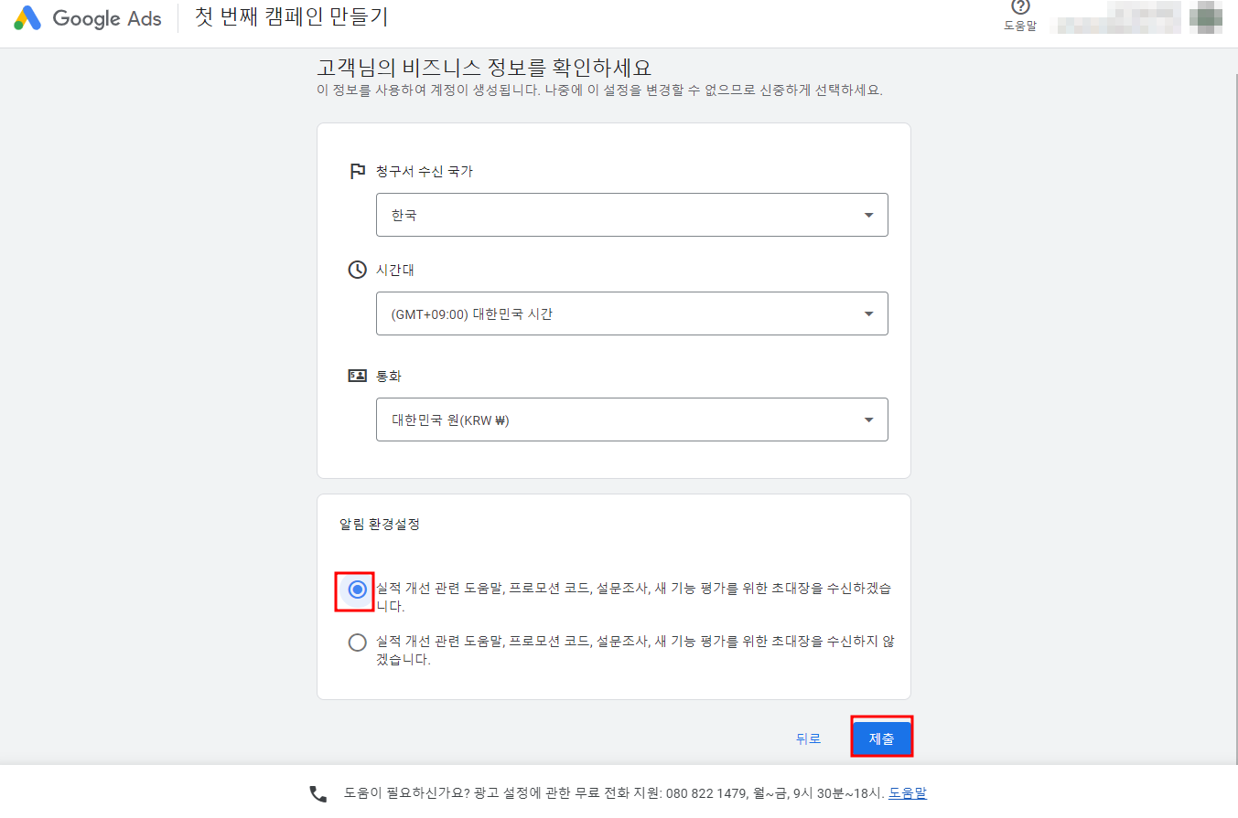This screenshot has height=818, width=1238.
Task: Click the question mark help icon
Action: point(1020,10)
